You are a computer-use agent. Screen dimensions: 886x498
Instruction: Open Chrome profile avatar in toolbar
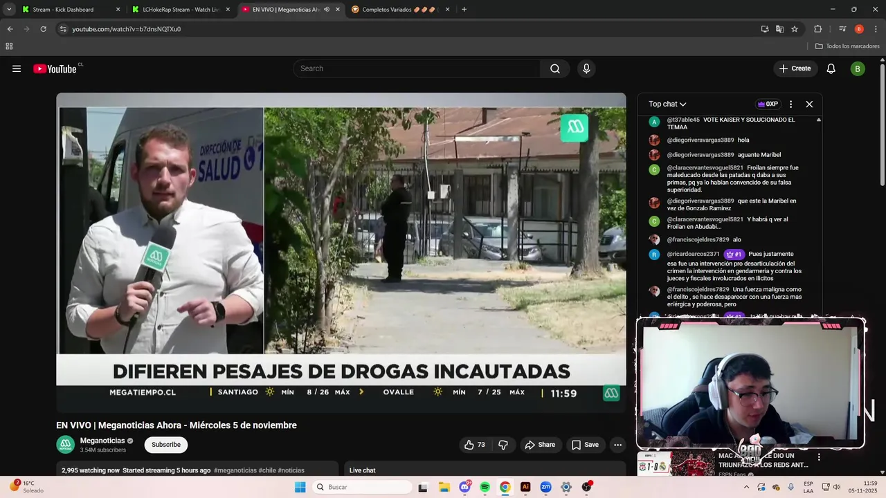[x=859, y=29]
